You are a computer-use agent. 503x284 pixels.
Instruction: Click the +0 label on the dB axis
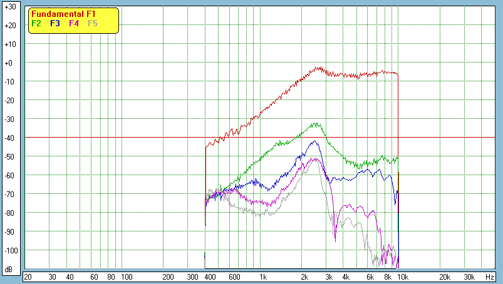click(9, 63)
